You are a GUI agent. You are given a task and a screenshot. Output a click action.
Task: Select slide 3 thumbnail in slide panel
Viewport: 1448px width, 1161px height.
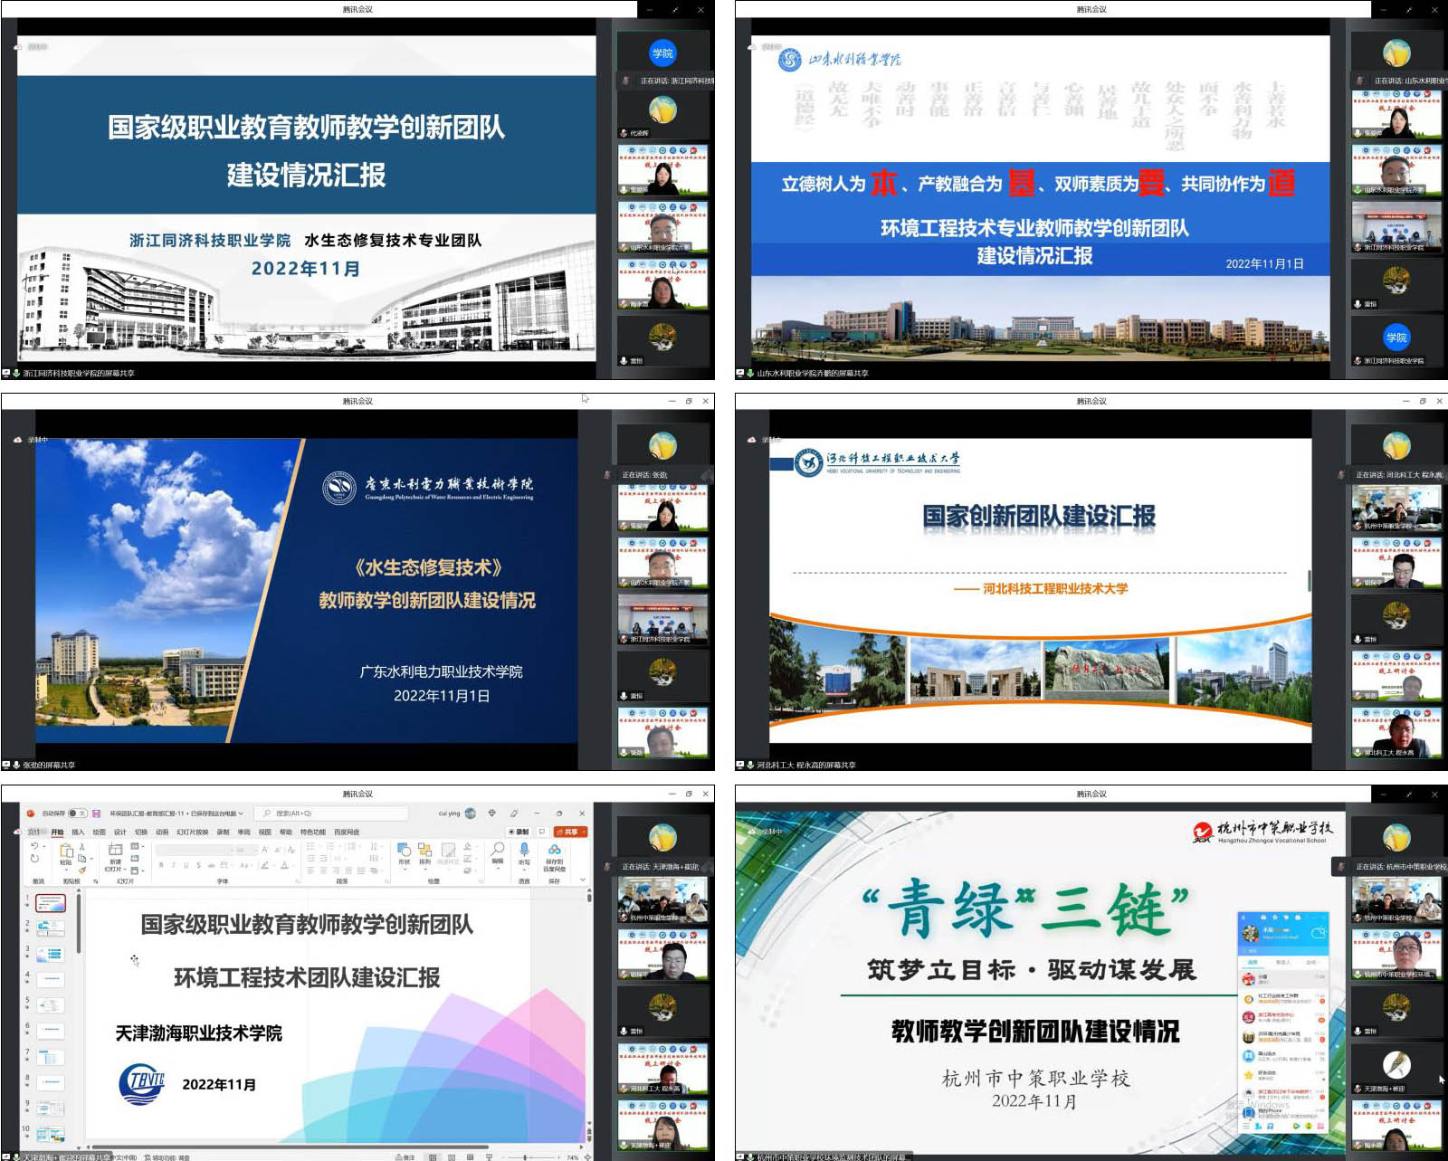50,954
